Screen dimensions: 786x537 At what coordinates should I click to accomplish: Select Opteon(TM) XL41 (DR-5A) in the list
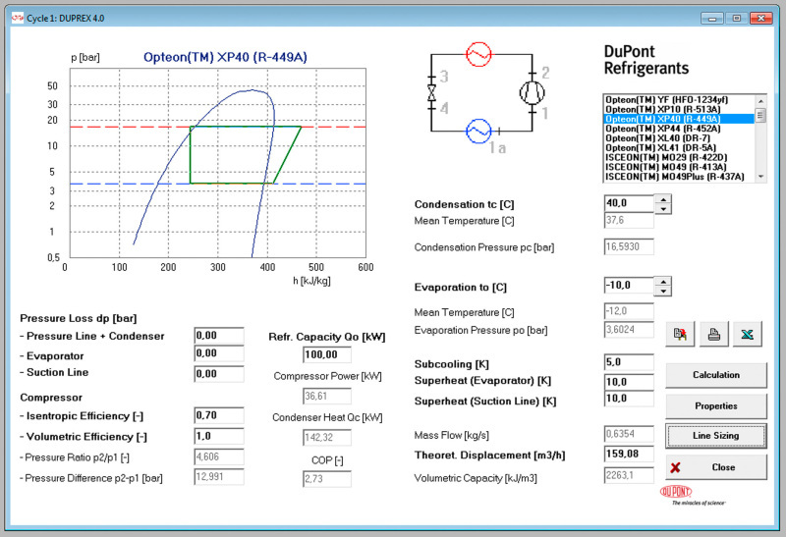pyautogui.click(x=679, y=147)
